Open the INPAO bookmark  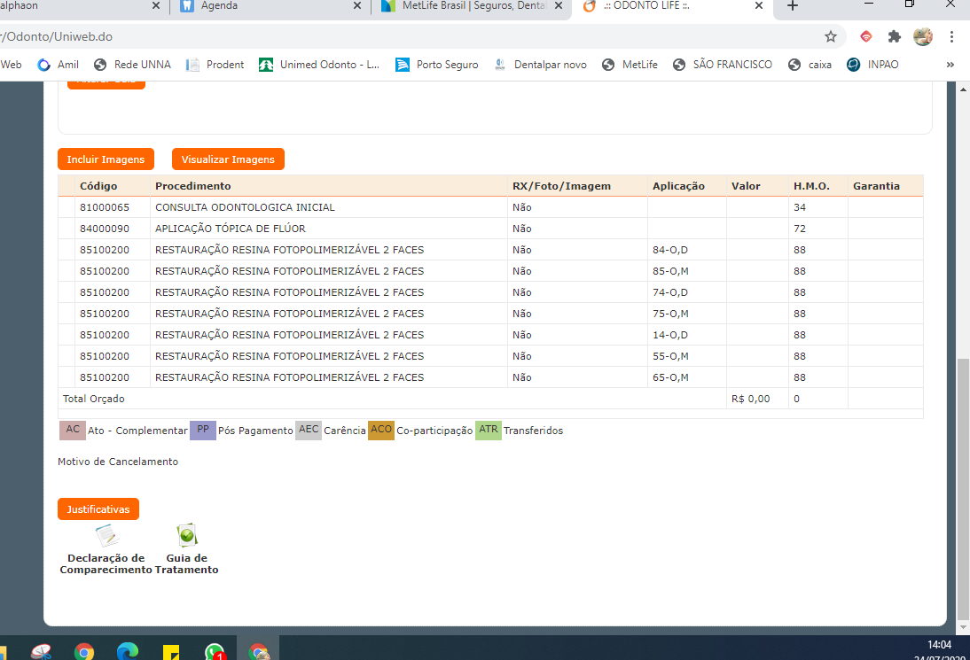coord(872,65)
